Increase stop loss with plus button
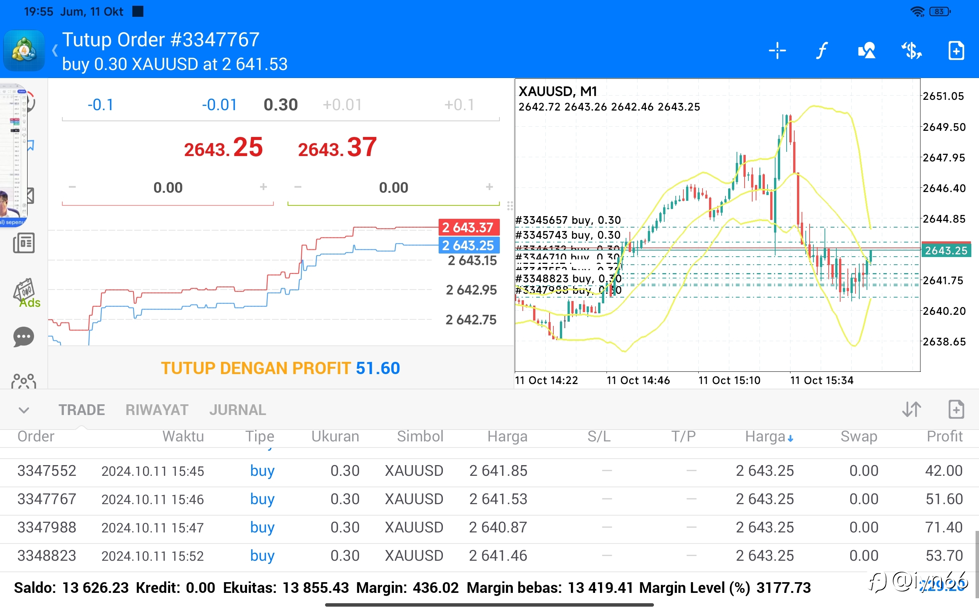Image resolution: width=979 pixels, height=612 pixels. pyautogui.click(x=263, y=187)
